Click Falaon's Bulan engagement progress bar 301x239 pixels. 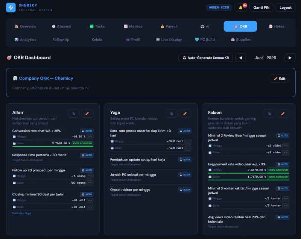pos(249,180)
